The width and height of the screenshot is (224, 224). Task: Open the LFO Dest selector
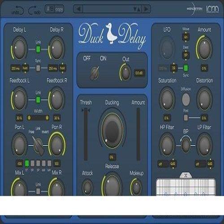point(185,55)
